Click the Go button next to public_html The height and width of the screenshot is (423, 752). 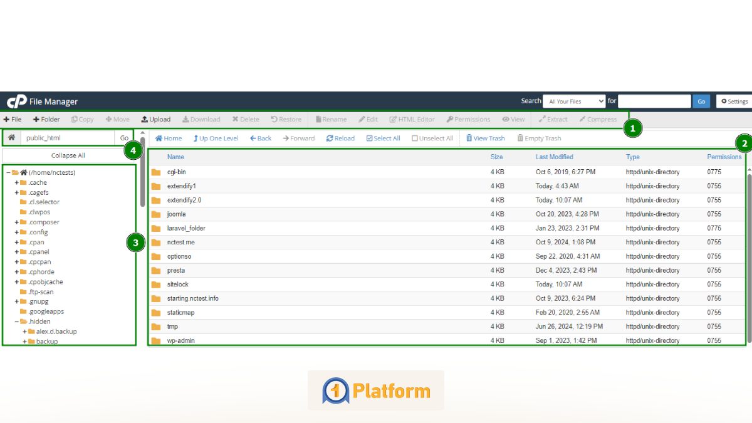click(x=123, y=137)
